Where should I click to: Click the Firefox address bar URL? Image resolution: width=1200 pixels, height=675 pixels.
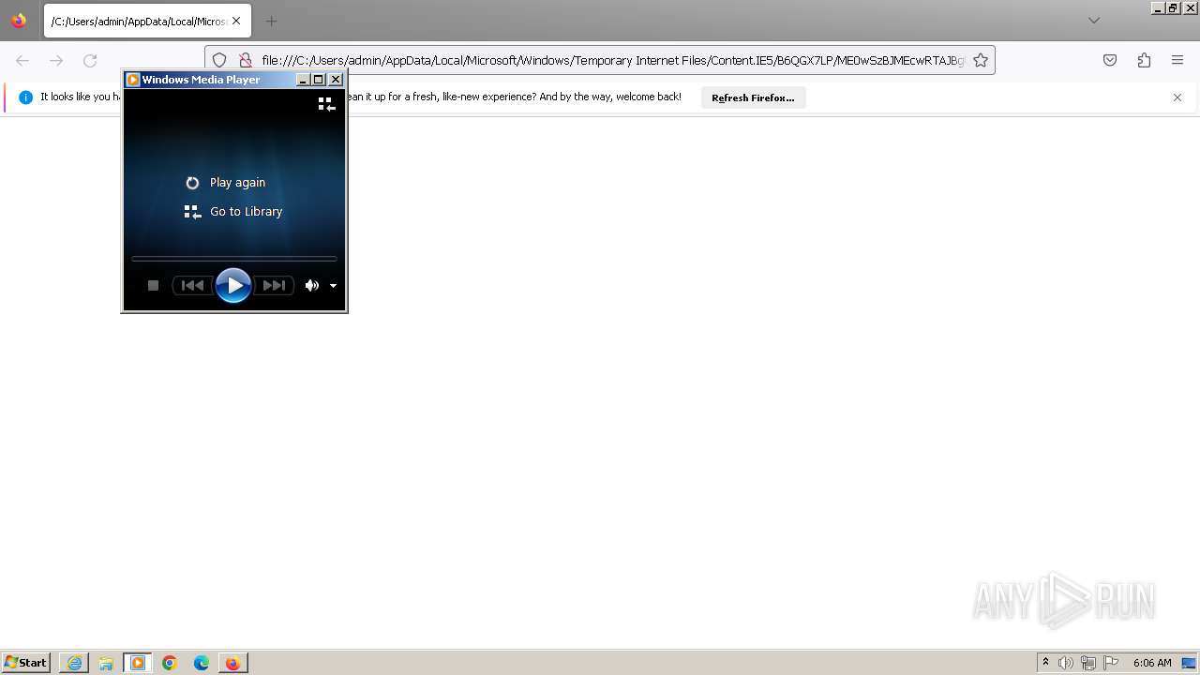pyautogui.click(x=613, y=60)
